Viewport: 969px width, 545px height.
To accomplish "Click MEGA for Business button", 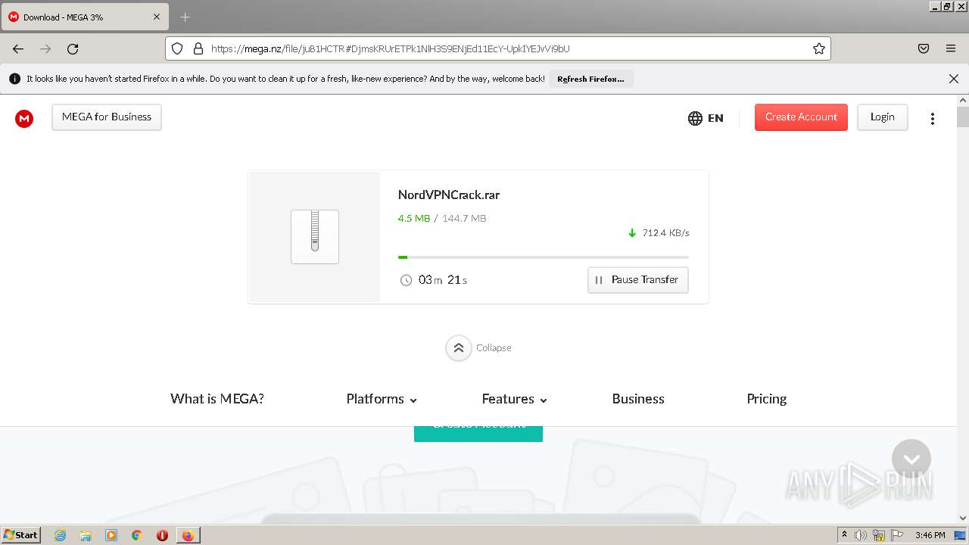I will tap(107, 117).
